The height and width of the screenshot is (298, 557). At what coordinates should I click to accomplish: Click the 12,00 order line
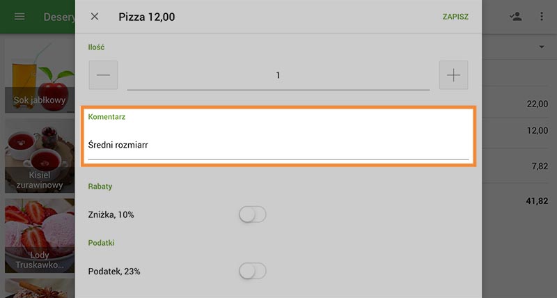519,131
